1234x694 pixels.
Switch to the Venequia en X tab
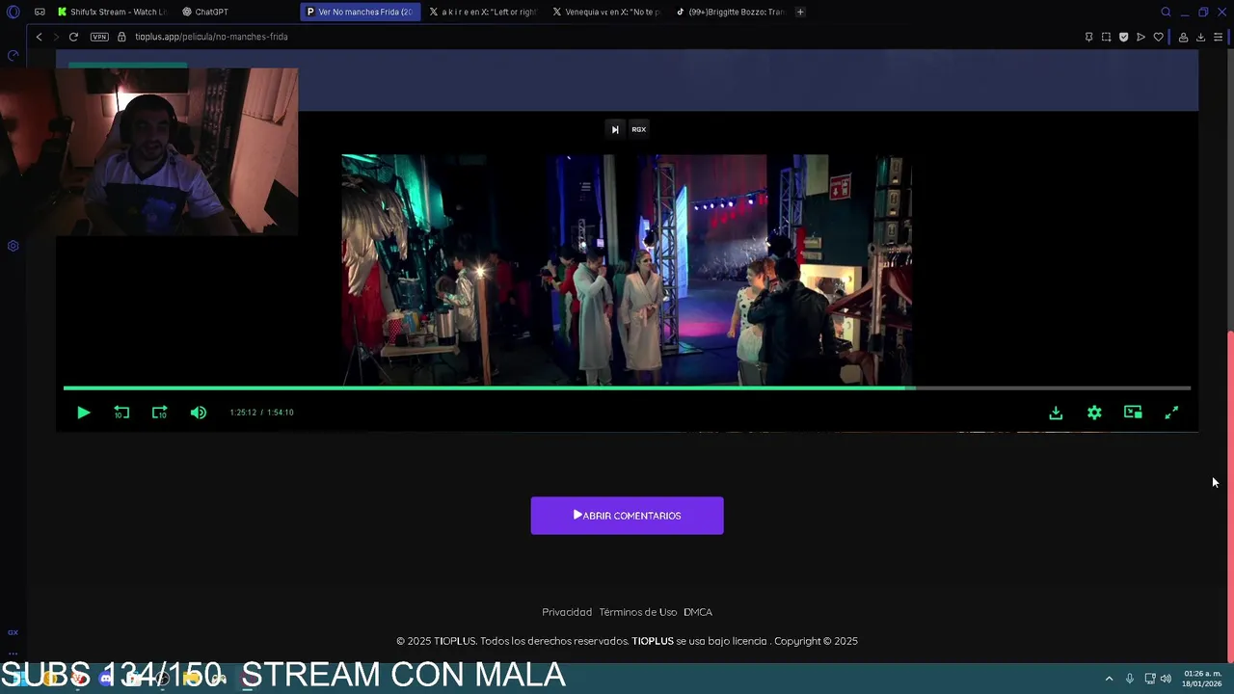[605, 12]
